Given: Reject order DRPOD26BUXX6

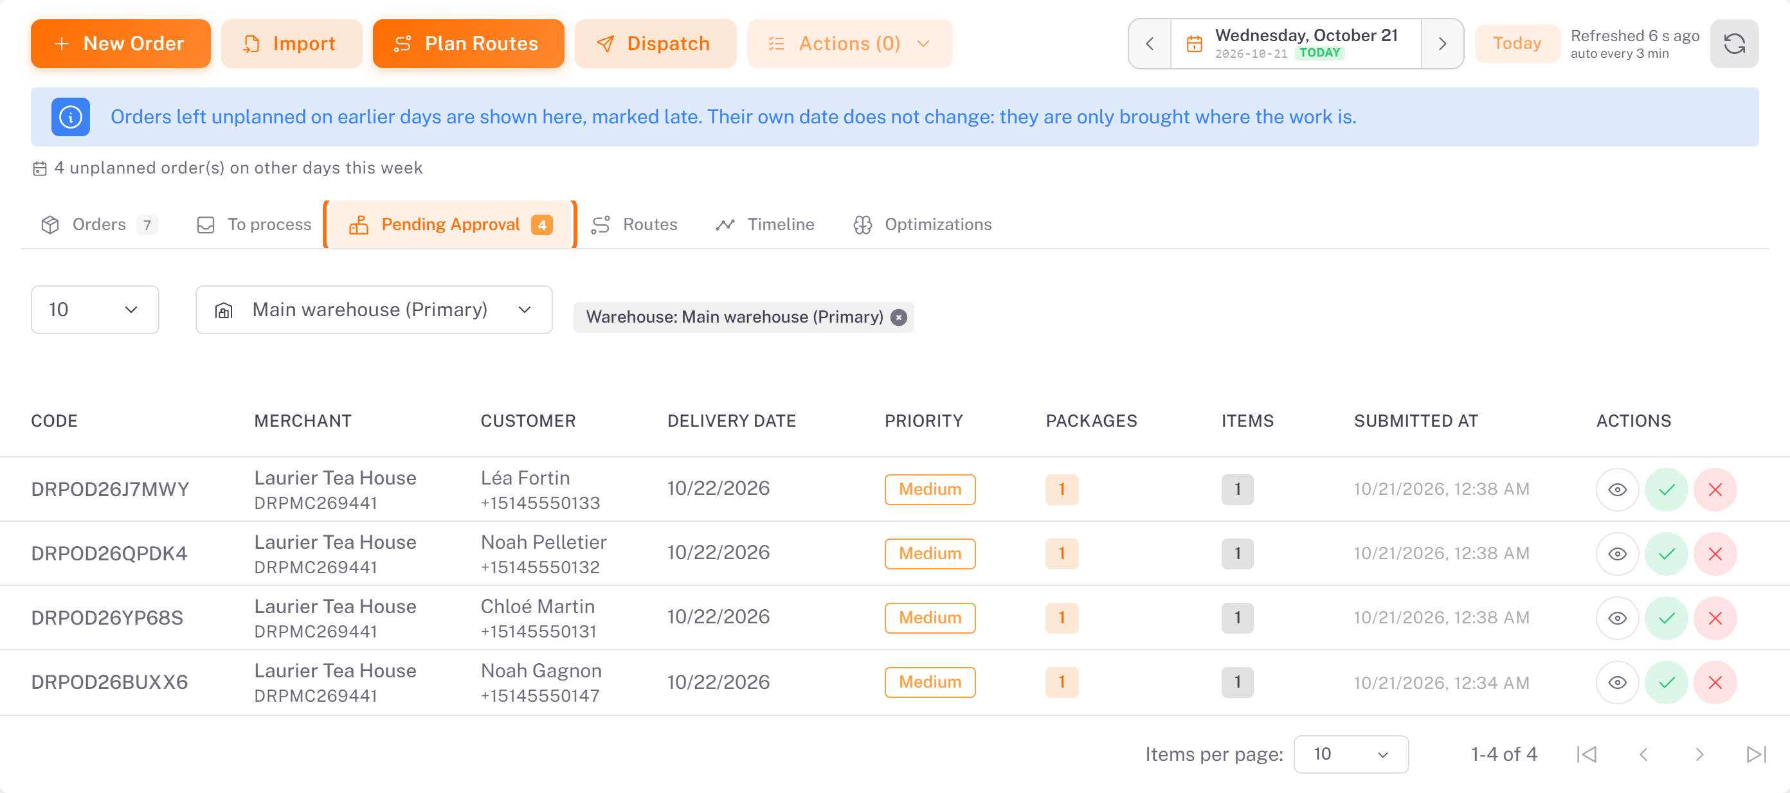Looking at the screenshot, I should [1715, 682].
